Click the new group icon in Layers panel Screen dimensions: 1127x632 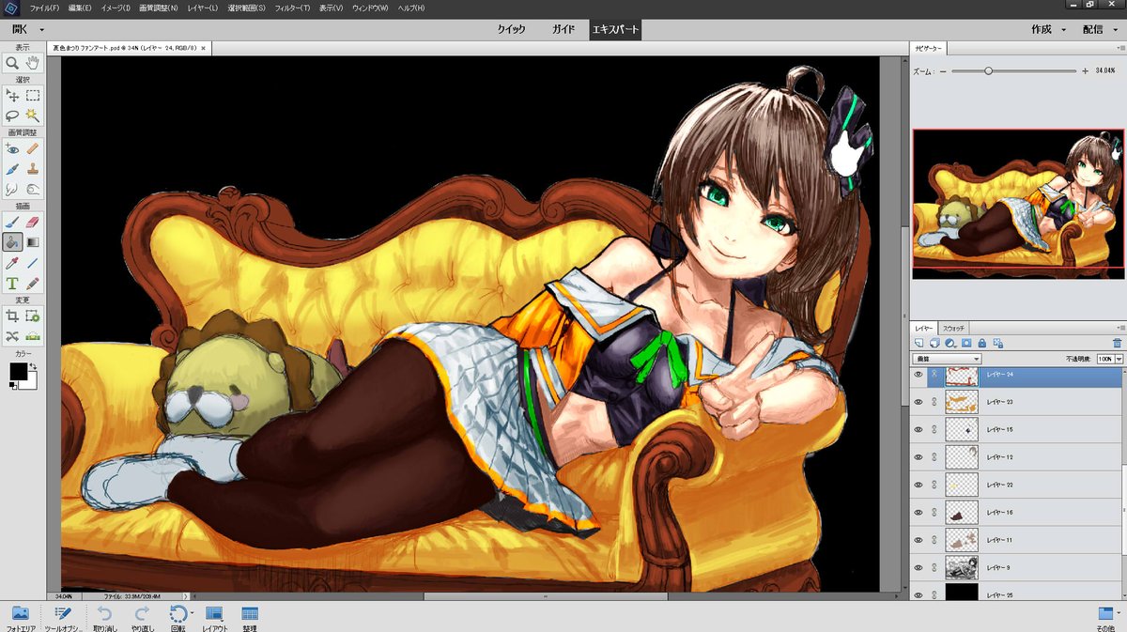click(x=935, y=344)
